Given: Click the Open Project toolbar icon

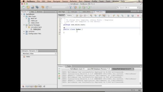Looking at the screenshot, I should 33,7.
